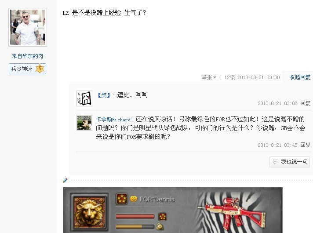Expand the 举报 dropdown arrow
Viewport: 313px width, 233px height.
(215, 77)
